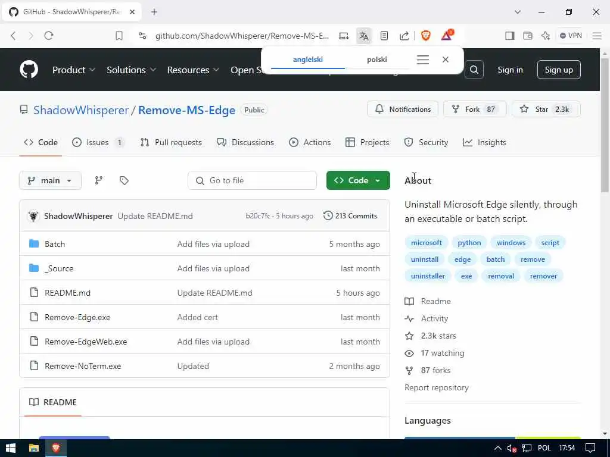This screenshot has height=457, width=610.
Task: Open the GitHub search icon
Action: pos(474,70)
